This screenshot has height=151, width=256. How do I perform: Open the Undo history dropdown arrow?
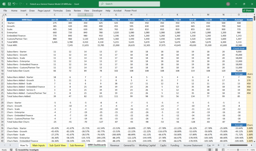coord(17,4)
